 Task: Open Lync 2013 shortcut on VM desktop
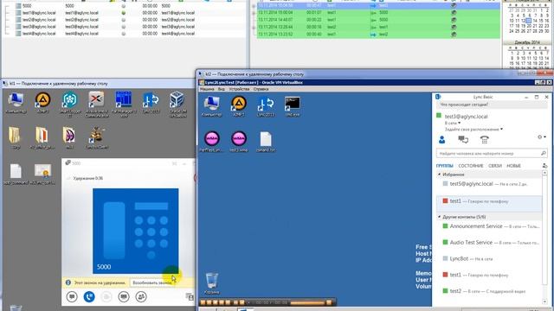tap(266, 106)
